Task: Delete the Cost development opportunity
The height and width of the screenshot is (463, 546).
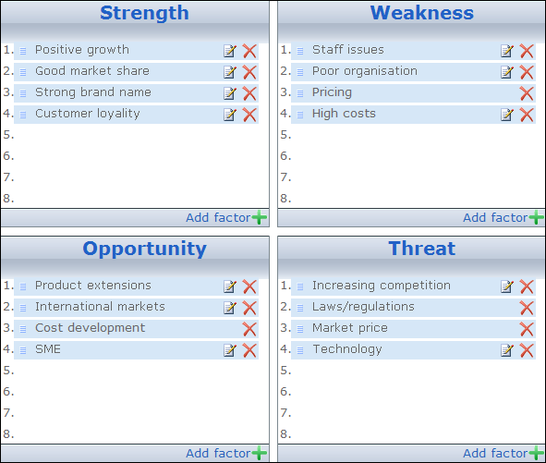Action: point(249,329)
